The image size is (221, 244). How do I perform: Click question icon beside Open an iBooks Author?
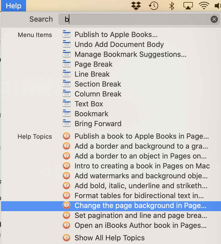(x=66, y=225)
